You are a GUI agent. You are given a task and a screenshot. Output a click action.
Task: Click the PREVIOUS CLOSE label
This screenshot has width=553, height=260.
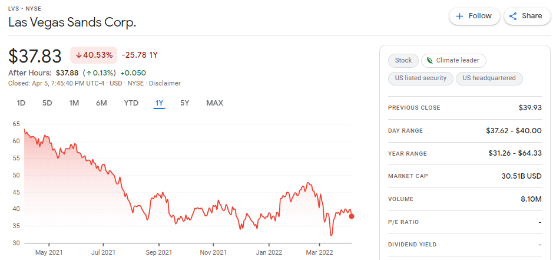(x=414, y=108)
